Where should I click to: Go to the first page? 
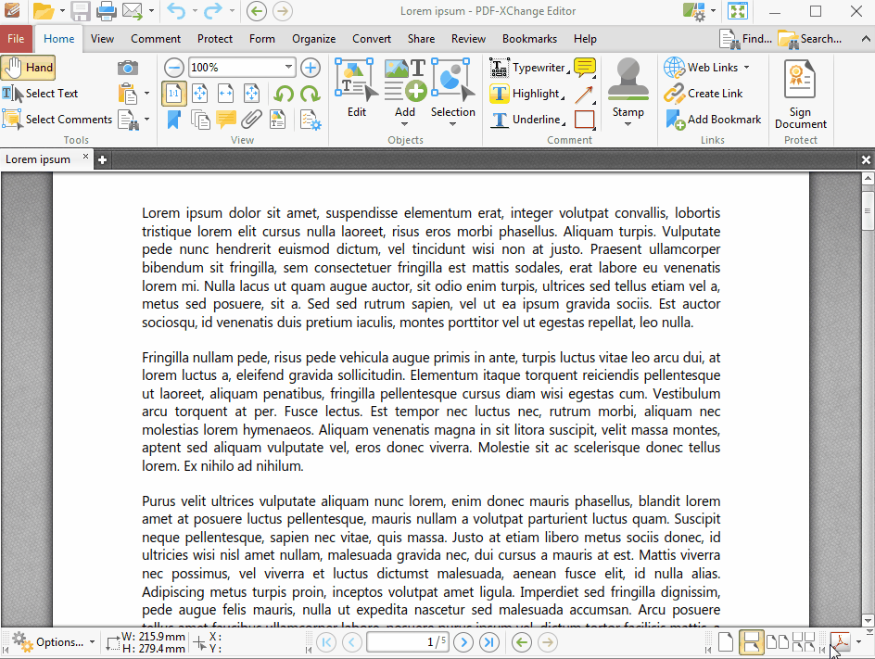click(x=326, y=642)
